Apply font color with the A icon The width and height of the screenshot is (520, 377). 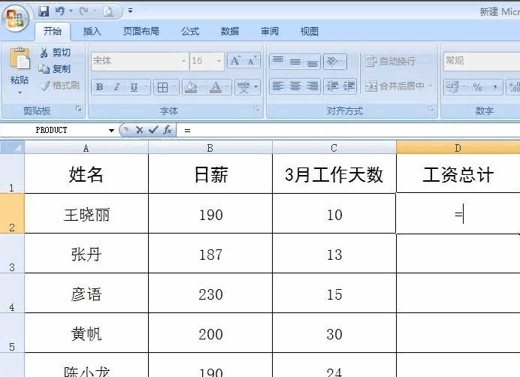tap(216, 87)
